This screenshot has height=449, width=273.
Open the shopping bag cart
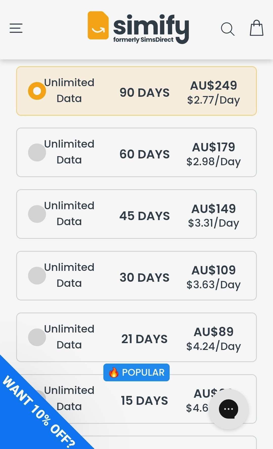pyautogui.click(x=257, y=28)
